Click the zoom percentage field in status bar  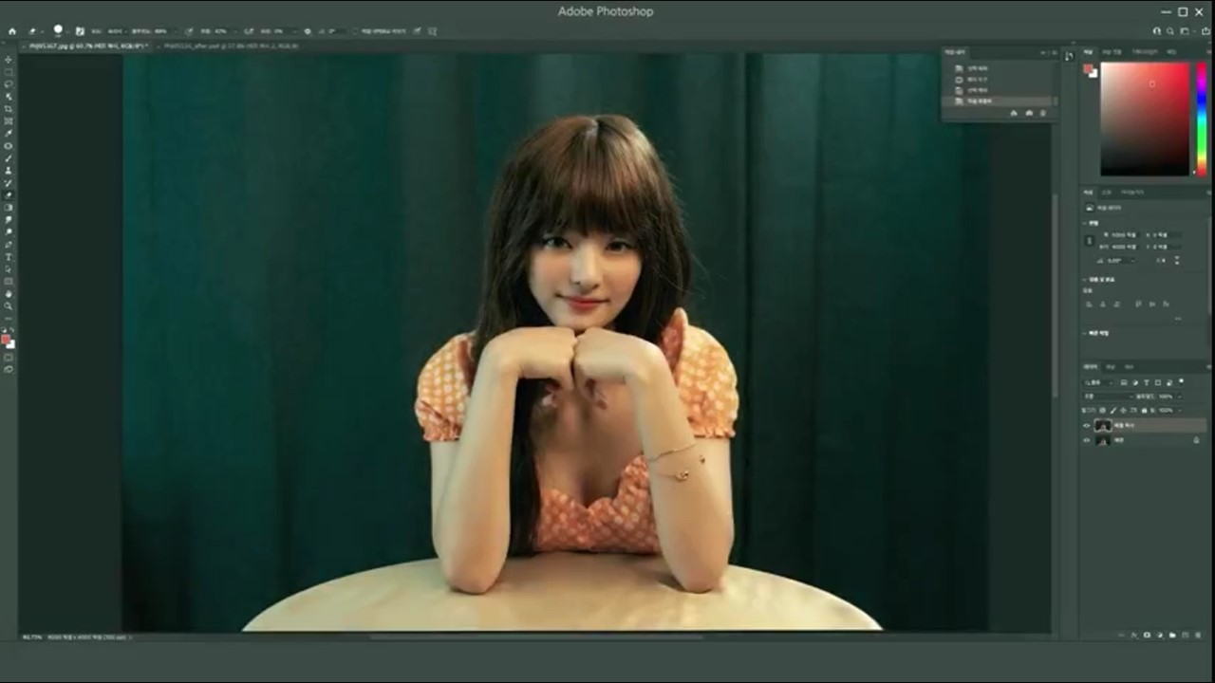30,637
